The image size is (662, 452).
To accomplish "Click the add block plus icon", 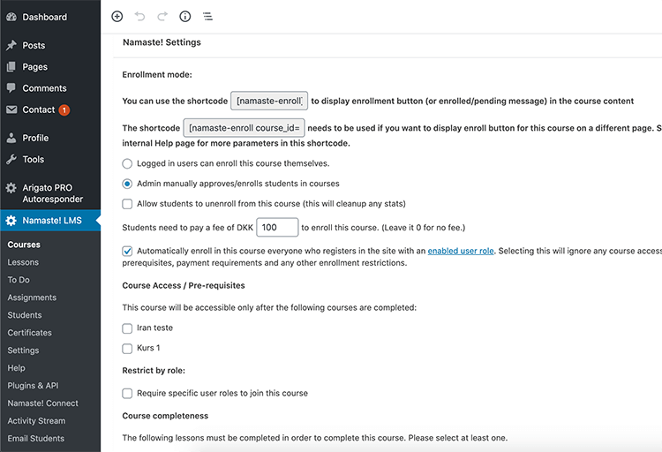I will point(117,17).
